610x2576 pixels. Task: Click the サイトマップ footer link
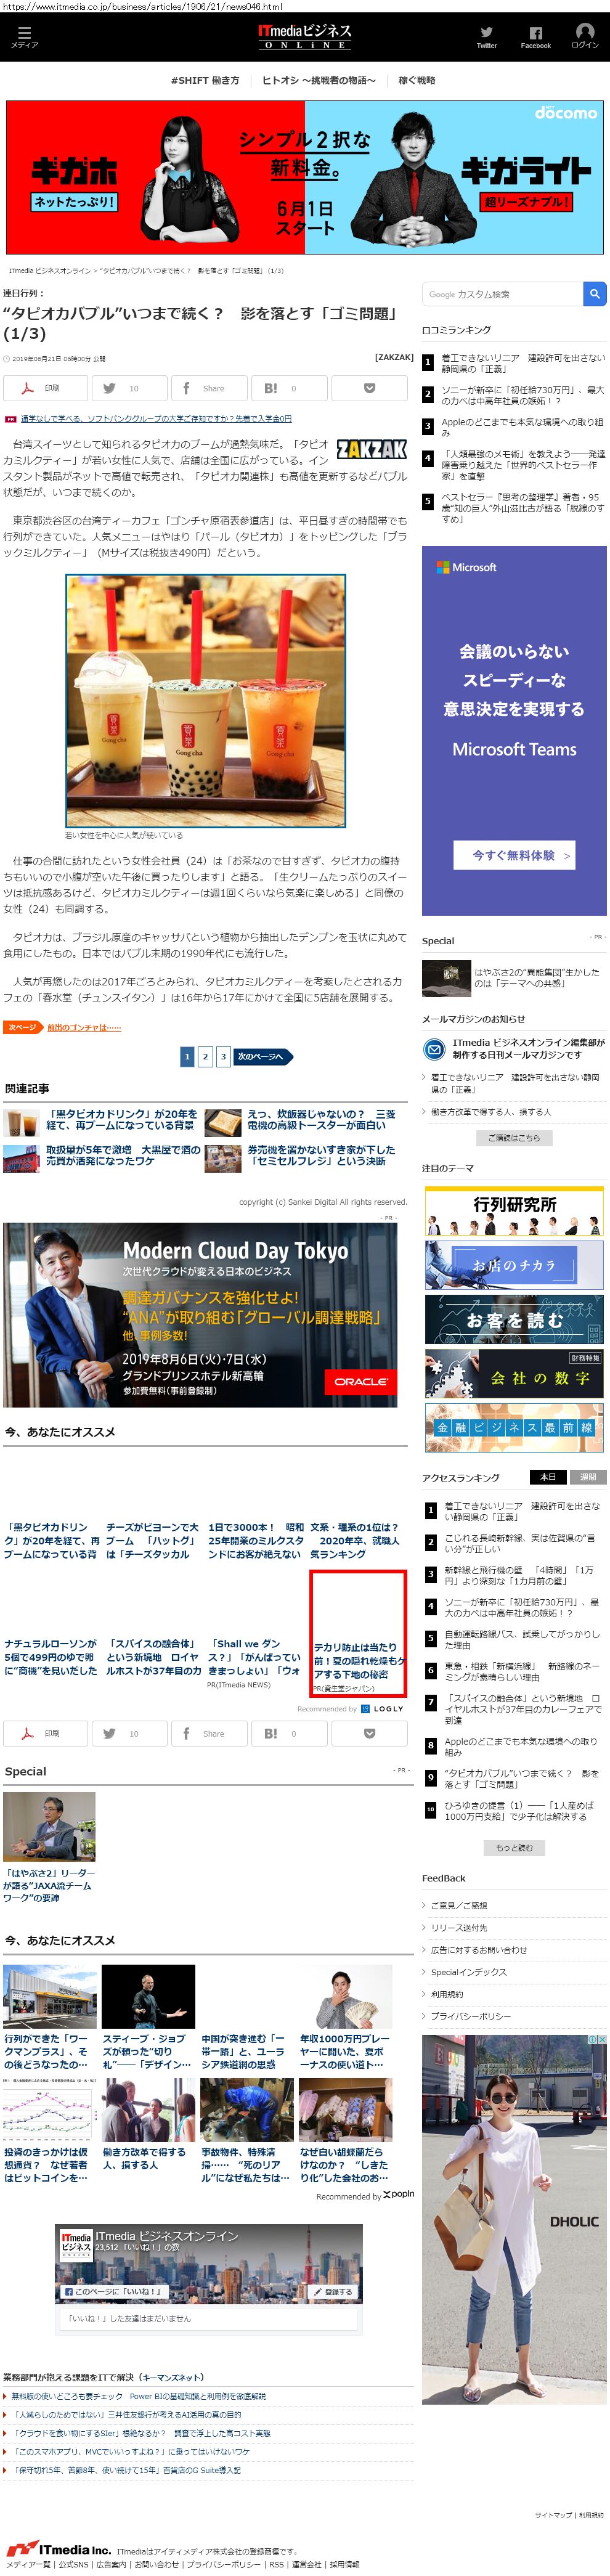tap(553, 2515)
